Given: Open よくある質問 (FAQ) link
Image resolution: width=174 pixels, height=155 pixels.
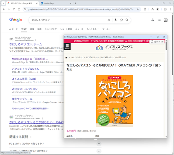Looking at the screenshot, I should coord(24,79).
